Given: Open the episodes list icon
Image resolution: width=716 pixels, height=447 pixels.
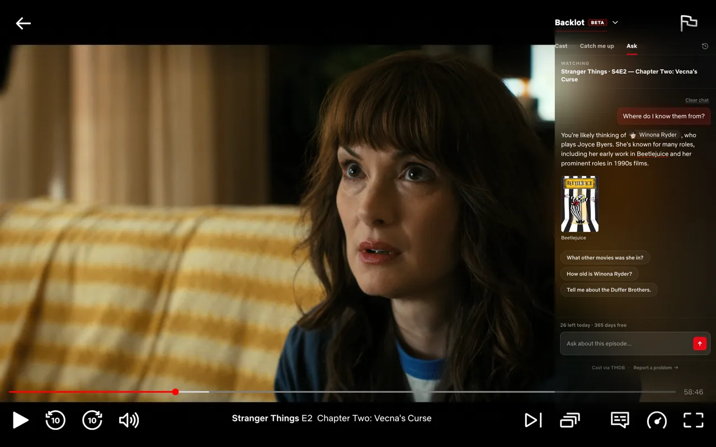Looking at the screenshot, I should click(570, 420).
